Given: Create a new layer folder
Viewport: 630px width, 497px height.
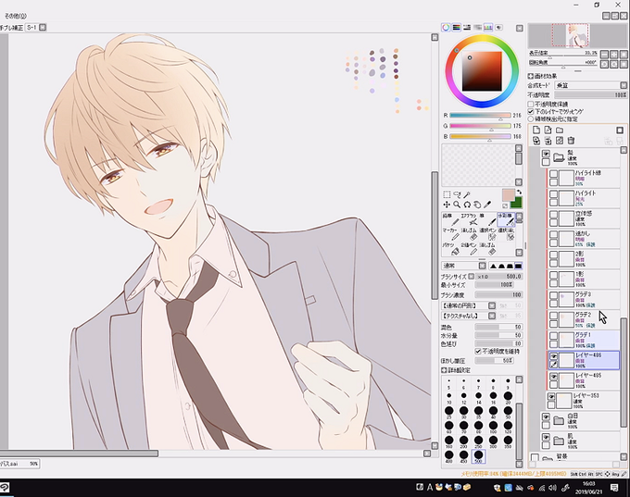Looking at the screenshot, I should point(560,130).
